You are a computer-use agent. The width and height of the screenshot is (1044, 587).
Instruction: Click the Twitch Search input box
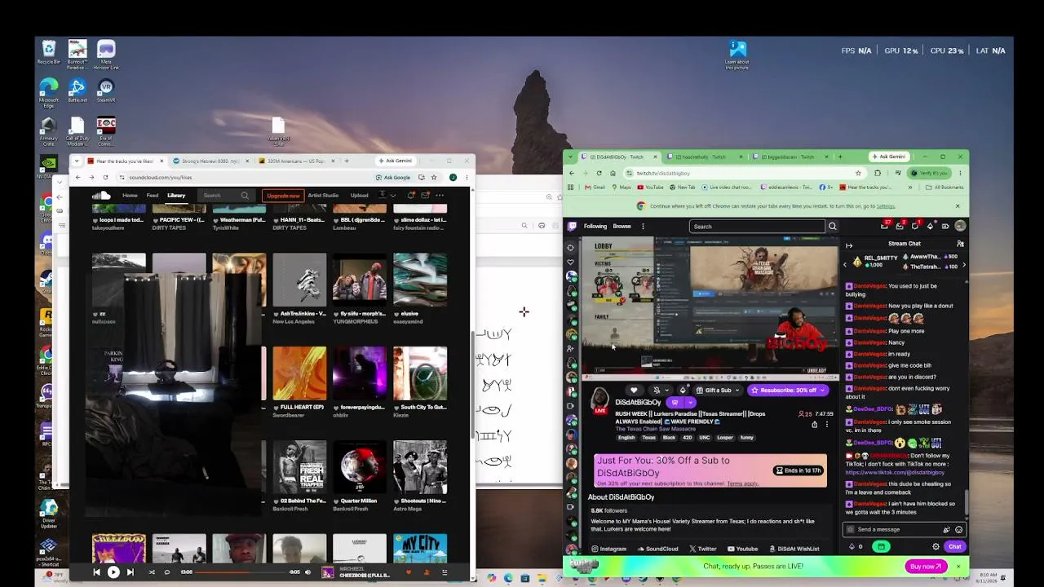tap(757, 226)
